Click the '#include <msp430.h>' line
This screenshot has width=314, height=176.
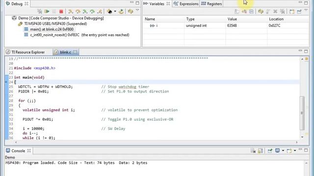click(x=35, y=68)
